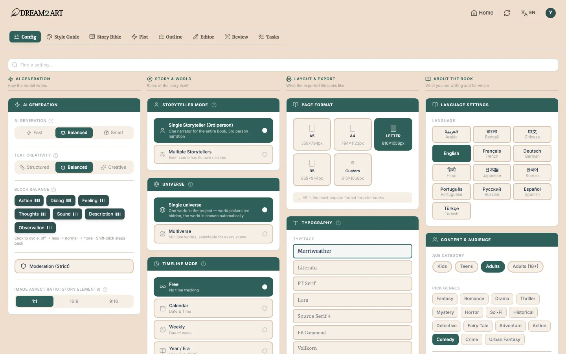Image resolution: width=566 pixels, height=354 pixels.
Task: Cycle the Action block balance level
Action: (x=29, y=201)
